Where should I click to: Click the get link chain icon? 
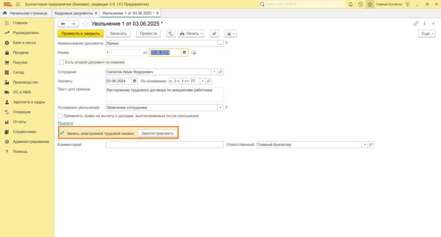coord(416,23)
